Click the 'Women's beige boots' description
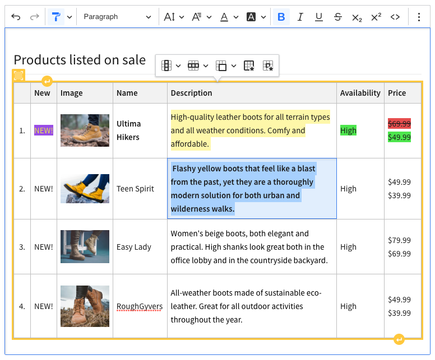Screen dimensions: 435x360 tap(249, 247)
